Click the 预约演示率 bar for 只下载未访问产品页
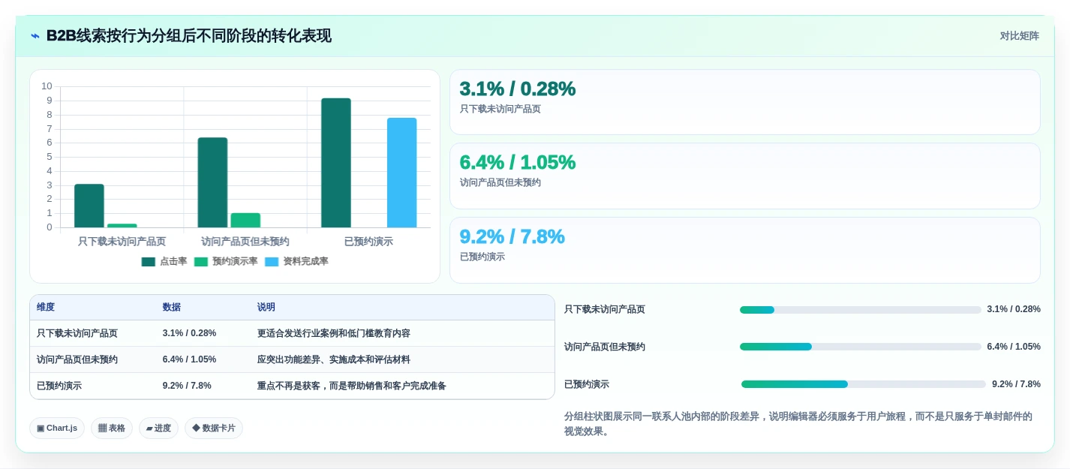The width and height of the screenshot is (1070, 469). point(122,225)
